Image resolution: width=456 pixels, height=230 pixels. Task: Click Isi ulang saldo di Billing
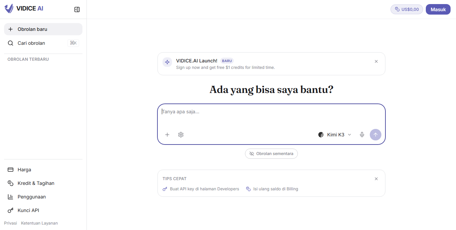click(x=272, y=189)
